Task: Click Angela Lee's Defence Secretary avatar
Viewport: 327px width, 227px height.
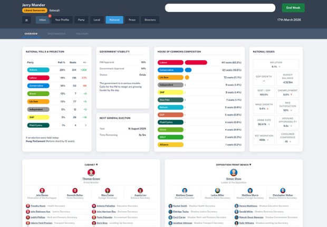Action: (x=140, y=191)
